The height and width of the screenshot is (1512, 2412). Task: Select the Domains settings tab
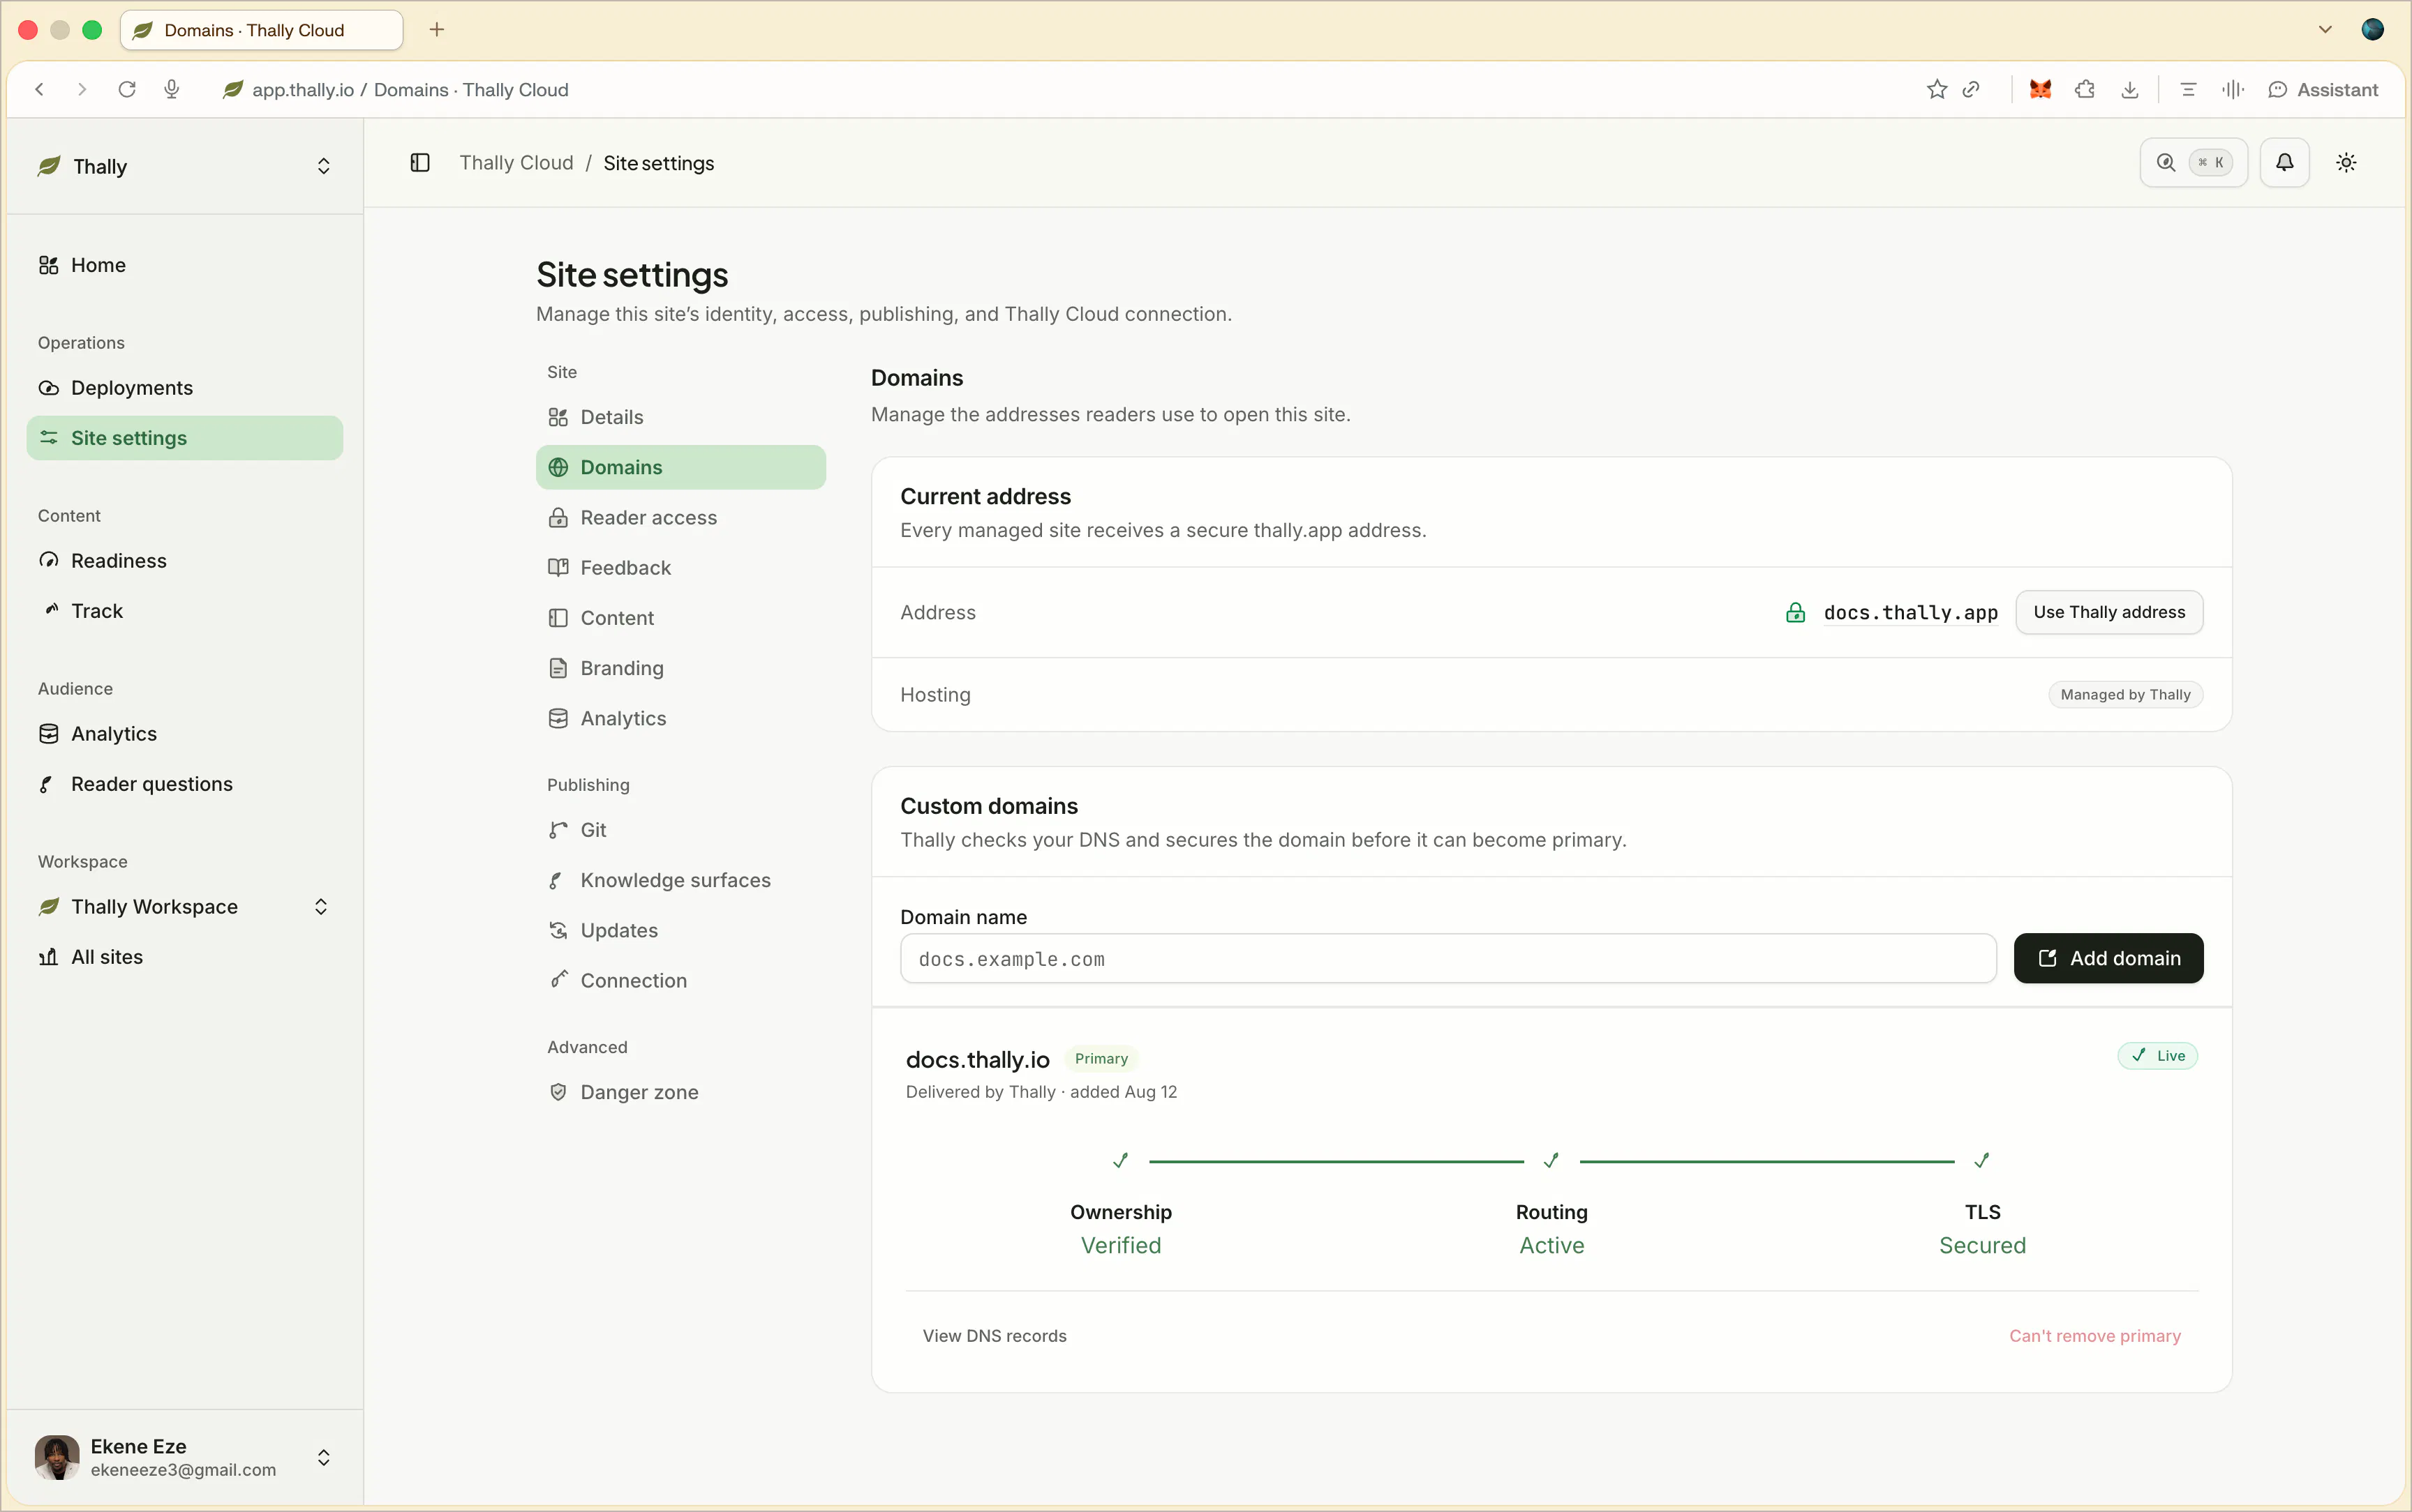(681, 467)
